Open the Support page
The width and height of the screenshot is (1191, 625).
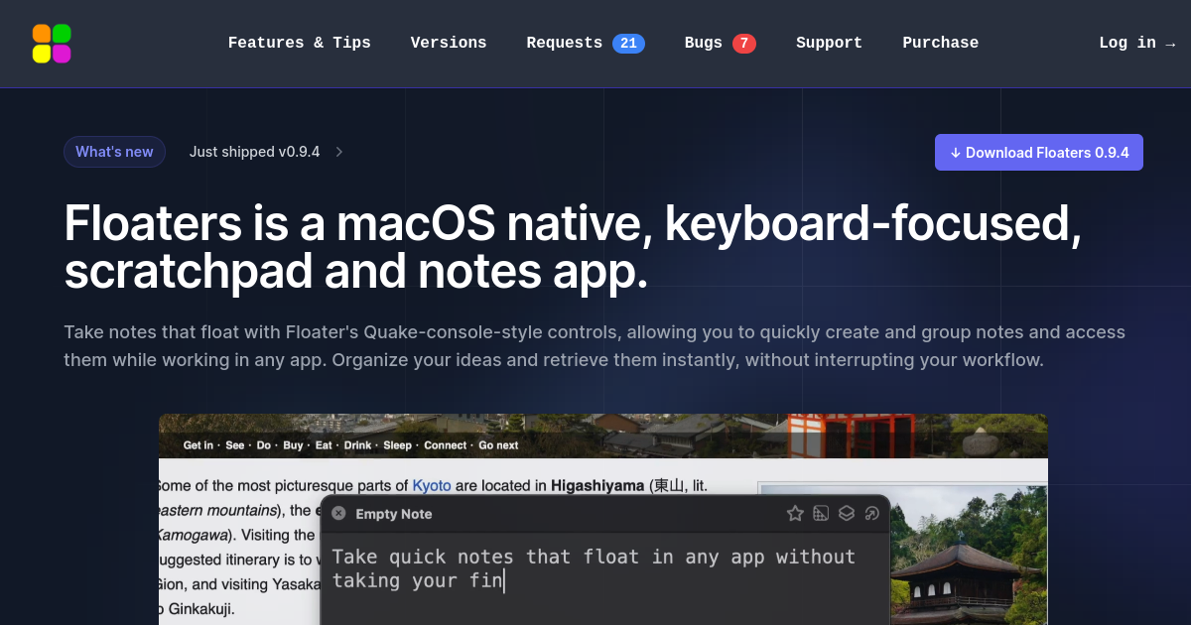pyautogui.click(x=829, y=43)
